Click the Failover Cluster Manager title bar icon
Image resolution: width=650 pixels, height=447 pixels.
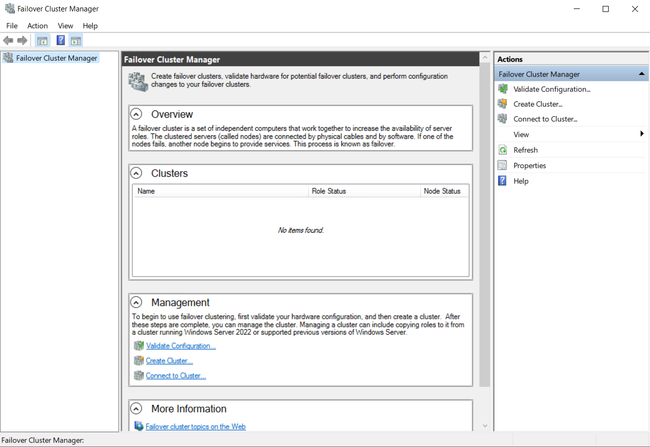tap(9, 8)
